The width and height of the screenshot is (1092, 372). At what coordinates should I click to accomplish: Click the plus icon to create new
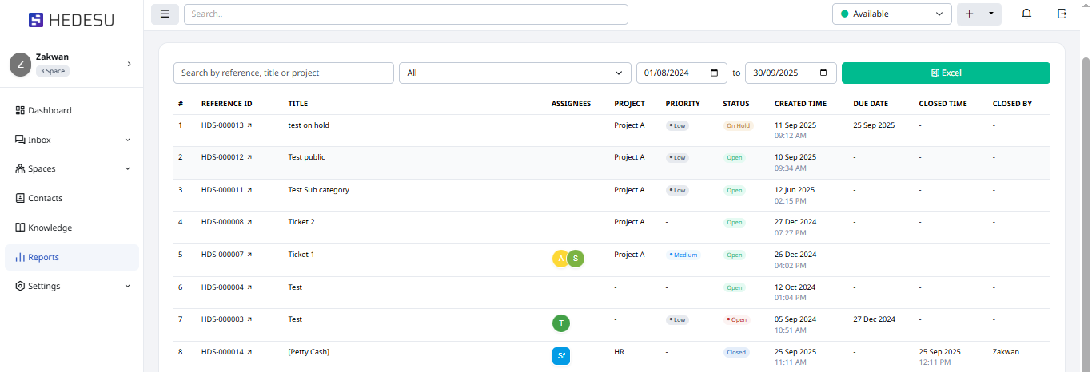pyautogui.click(x=970, y=14)
